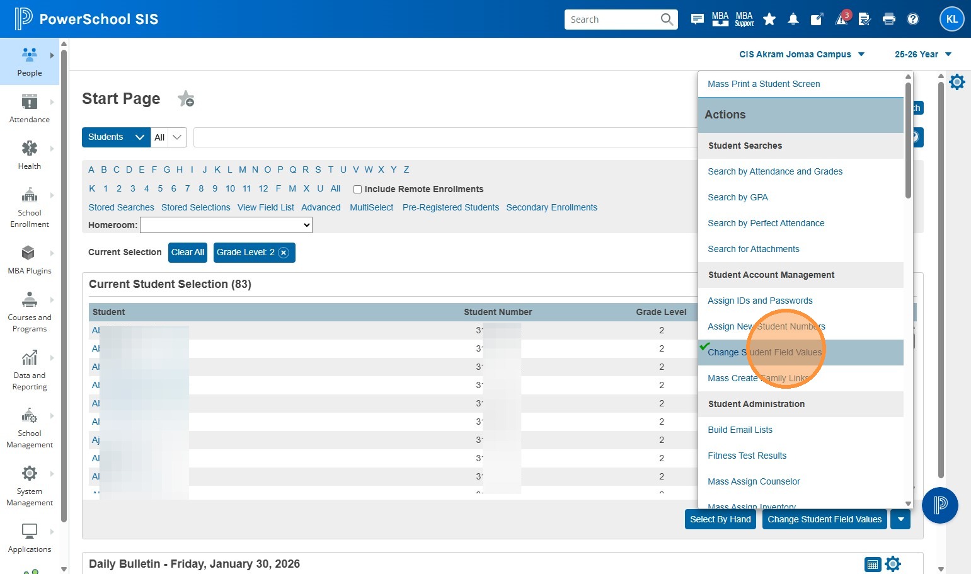Click the Select By Hand button
The height and width of the screenshot is (574, 971).
click(720, 520)
